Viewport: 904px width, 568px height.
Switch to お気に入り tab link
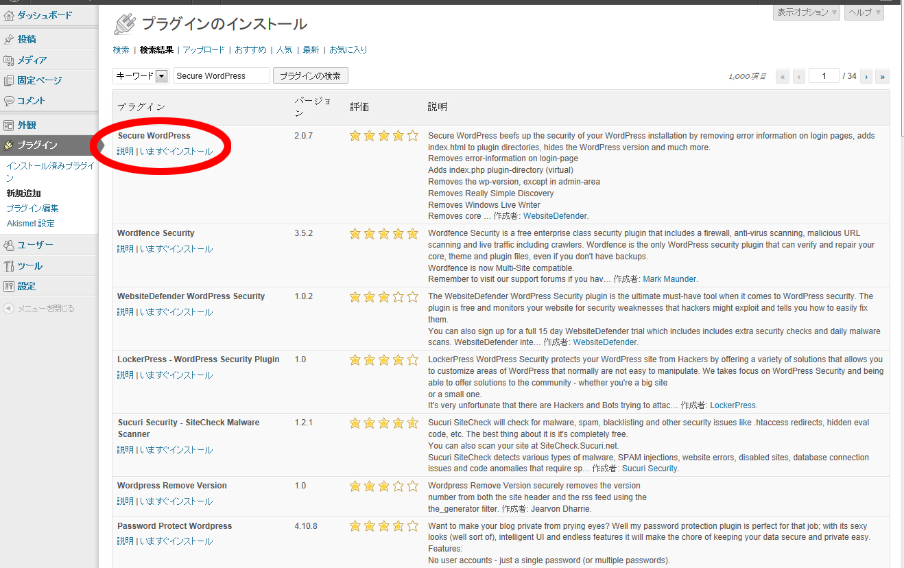tap(348, 50)
